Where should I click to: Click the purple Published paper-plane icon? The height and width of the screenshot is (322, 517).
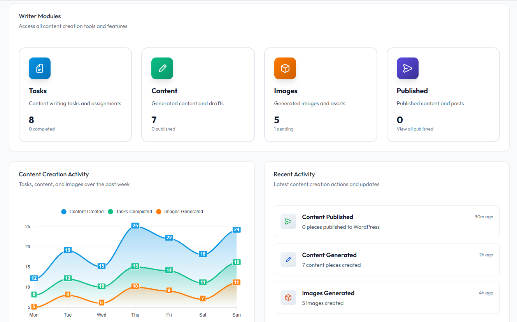pos(407,68)
